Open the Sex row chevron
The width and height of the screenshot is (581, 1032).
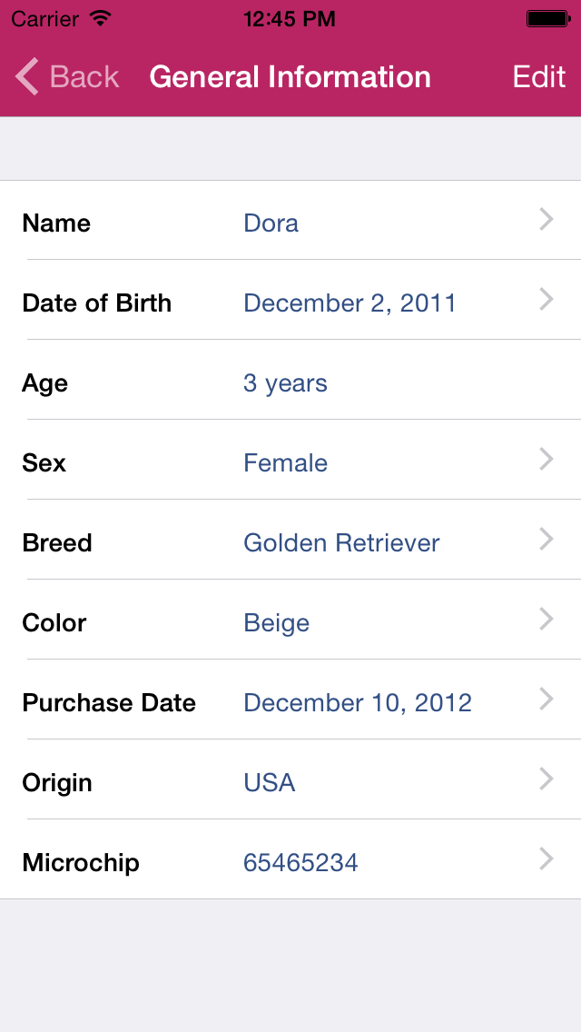point(547,459)
